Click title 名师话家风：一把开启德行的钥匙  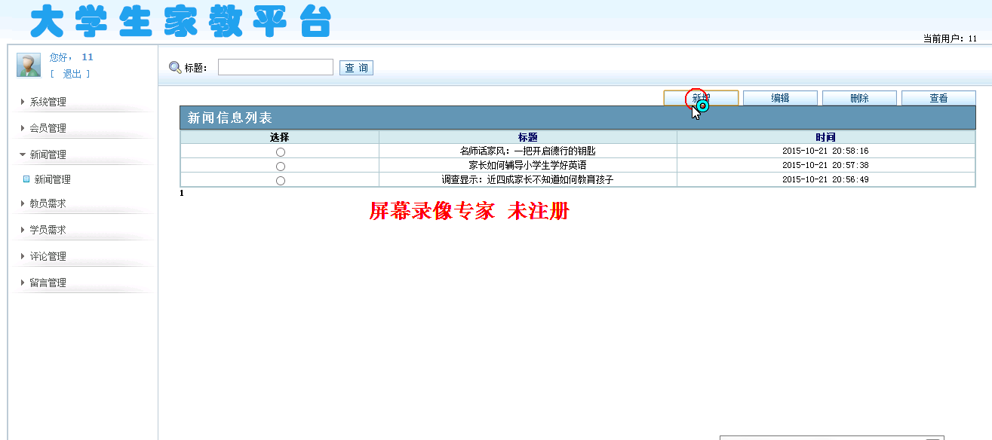(x=527, y=151)
